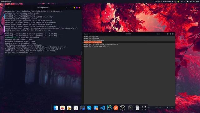The width and height of the screenshot is (200, 113).
Task: Open the yellow speaker music app in dock
Action: point(69,108)
